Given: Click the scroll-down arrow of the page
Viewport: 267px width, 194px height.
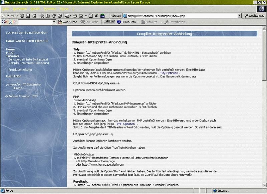Looking at the screenshot, I should (264, 185).
